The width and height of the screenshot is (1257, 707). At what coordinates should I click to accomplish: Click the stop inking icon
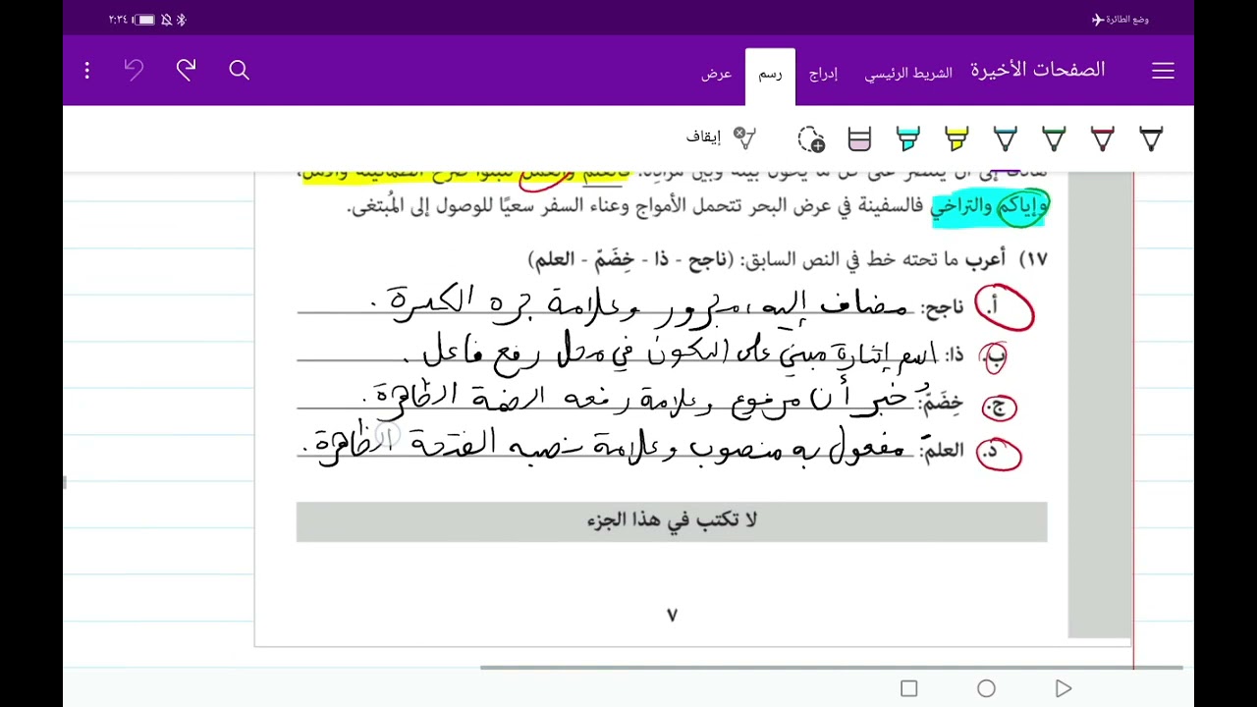point(745,138)
